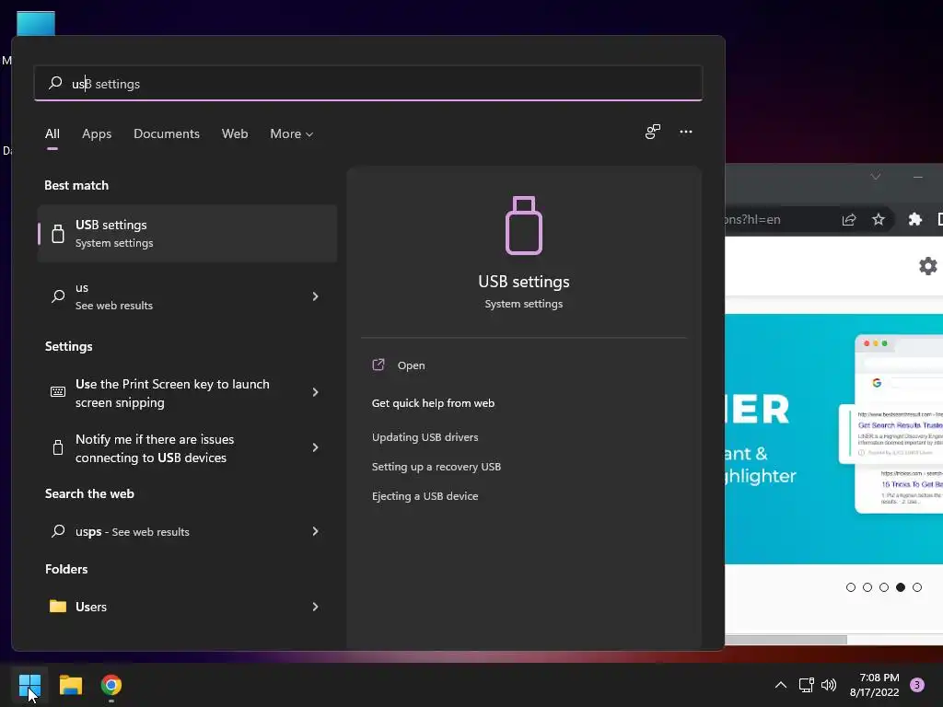Open the search account/feedback icon
Image resolution: width=943 pixels, height=707 pixels.
click(653, 132)
